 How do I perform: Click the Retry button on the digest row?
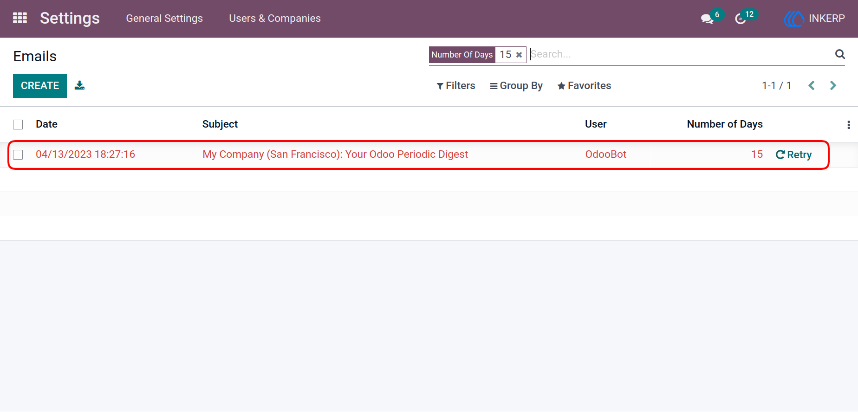point(794,154)
